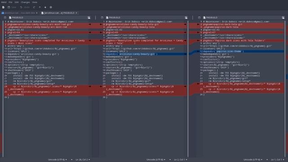Push right pane line 24 to middle arrow
Screen dimensions: 288x162
[198, 84]
